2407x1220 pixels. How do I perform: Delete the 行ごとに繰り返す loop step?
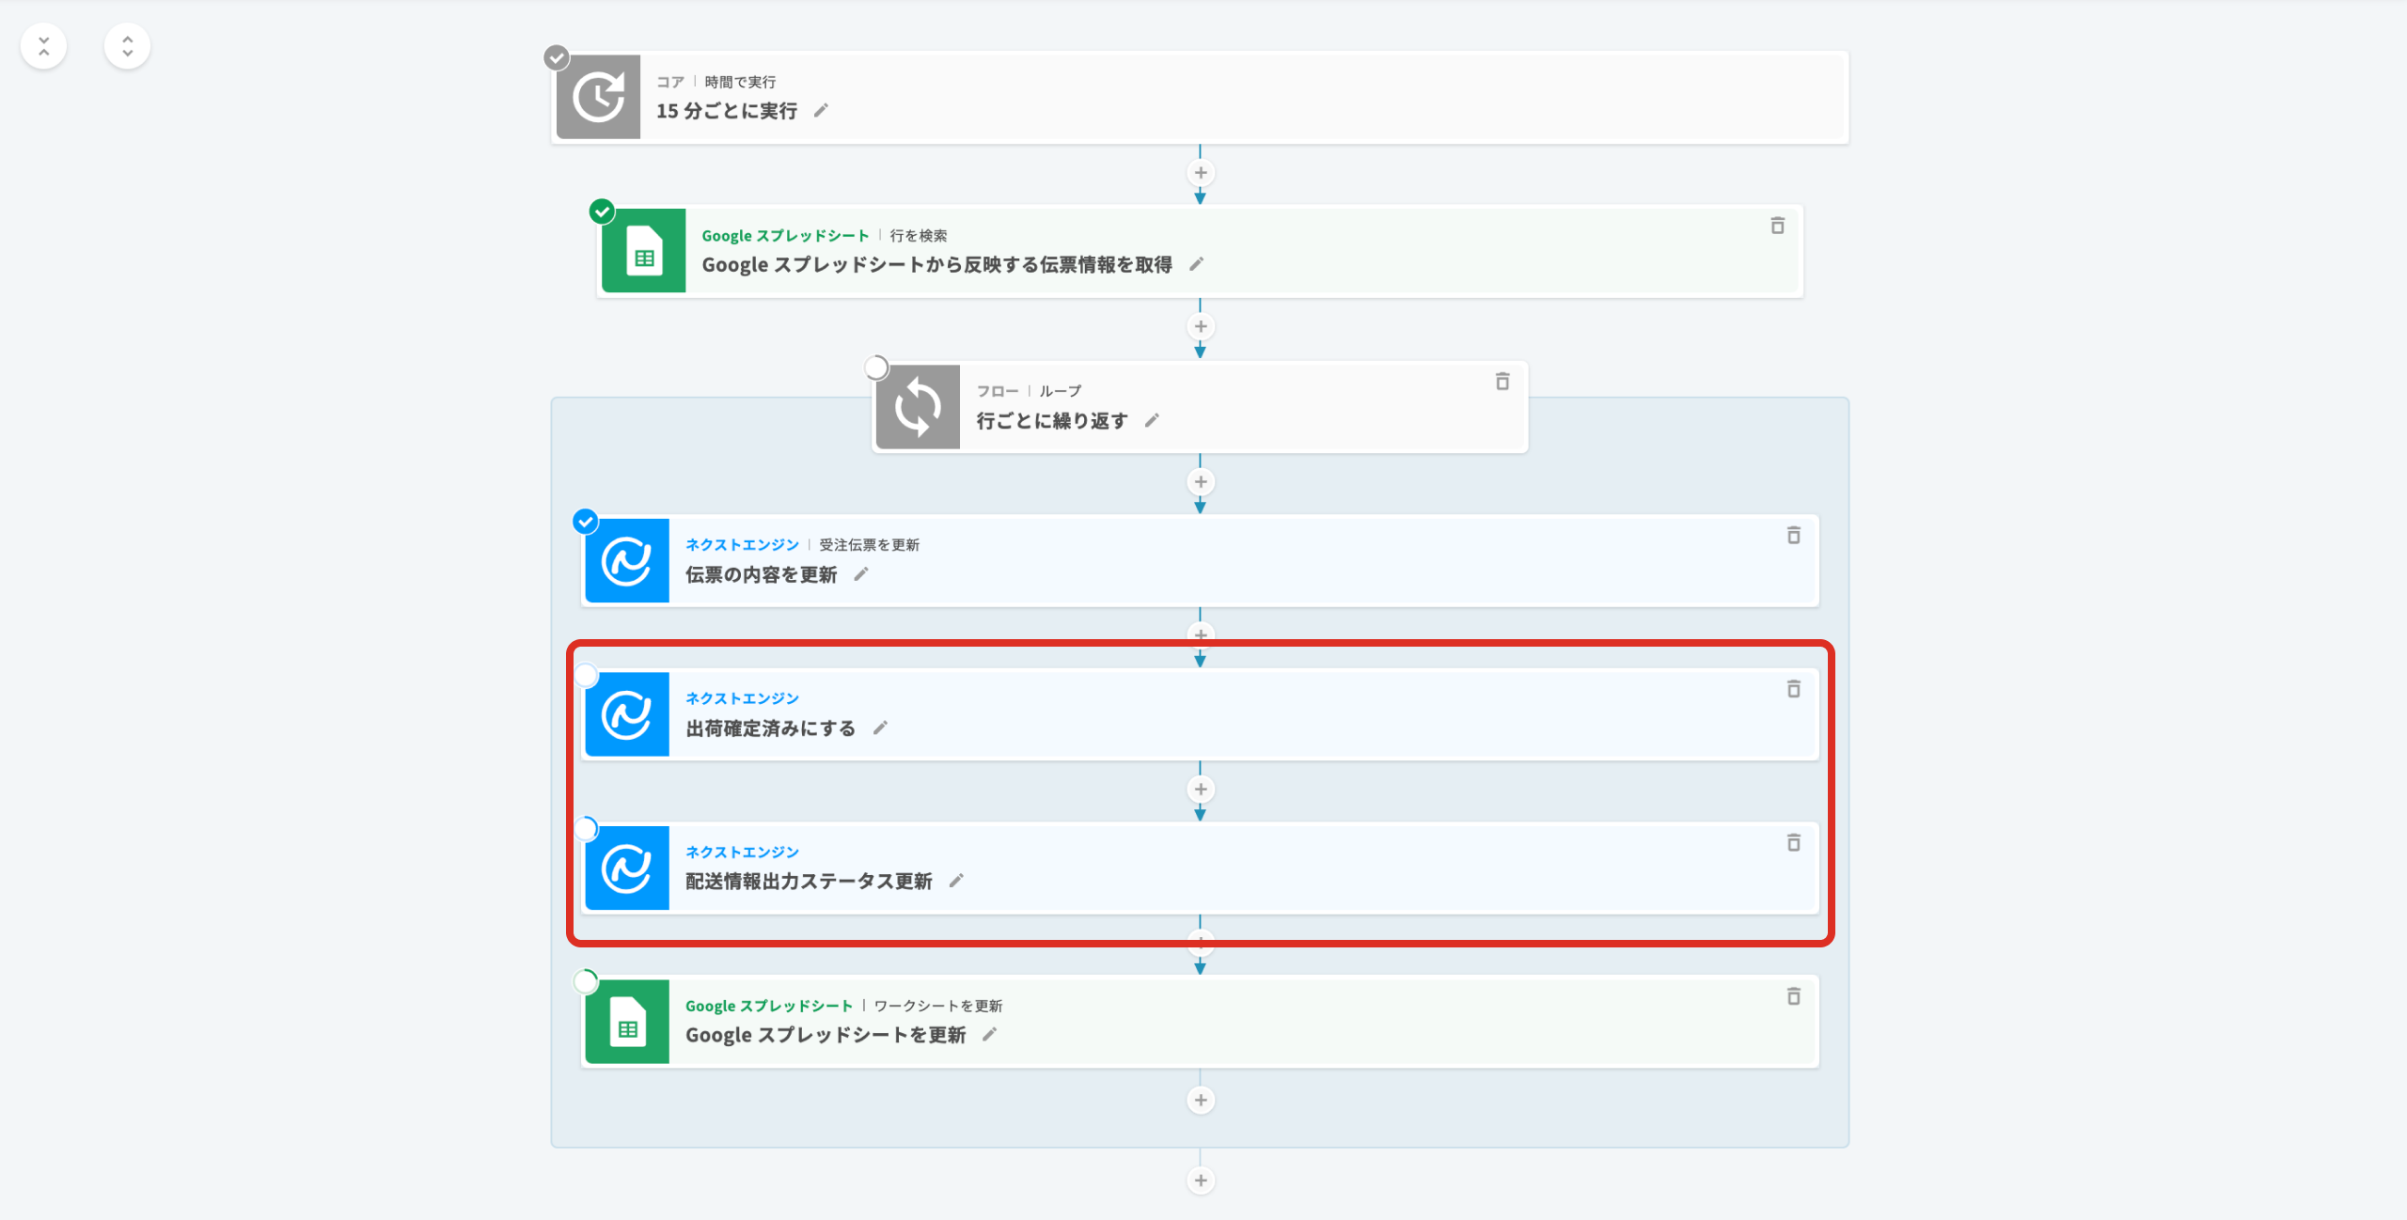1502,382
